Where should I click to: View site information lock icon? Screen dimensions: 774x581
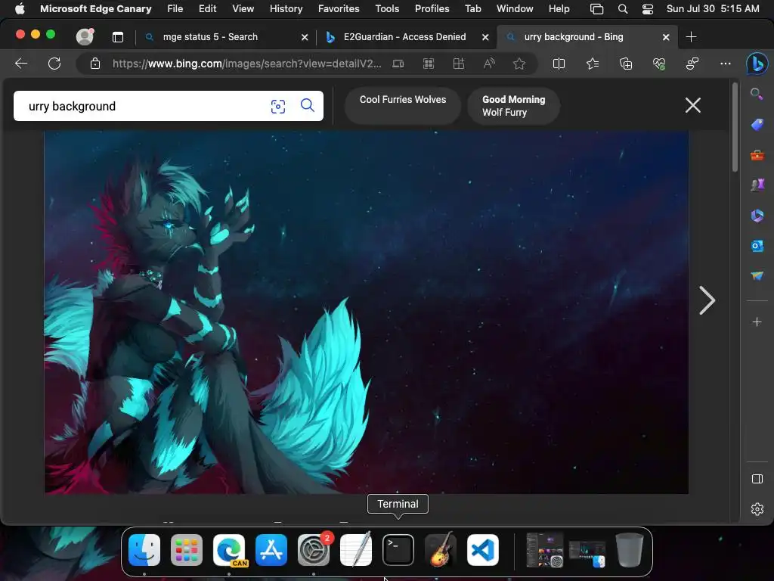click(x=94, y=64)
